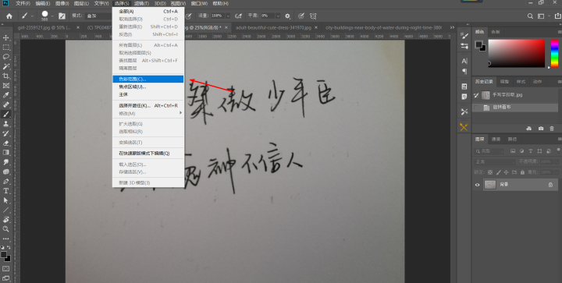Toggle visibility eye of 背景 layer

(x=477, y=185)
